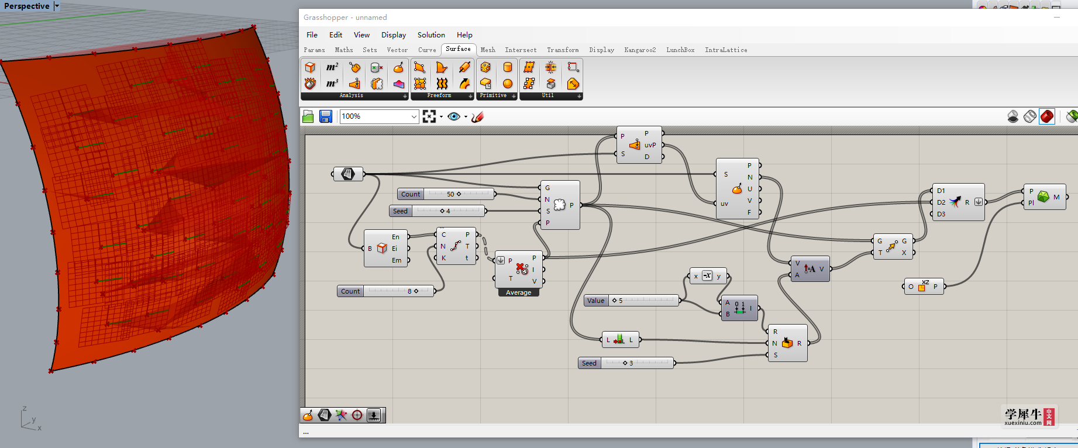Switch to the IntraLattice tab
The width and height of the screenshot is (1078, 448).
(x=726, y=50)
